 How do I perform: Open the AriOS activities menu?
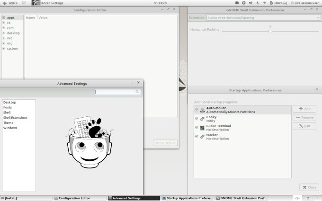[10, 3]
